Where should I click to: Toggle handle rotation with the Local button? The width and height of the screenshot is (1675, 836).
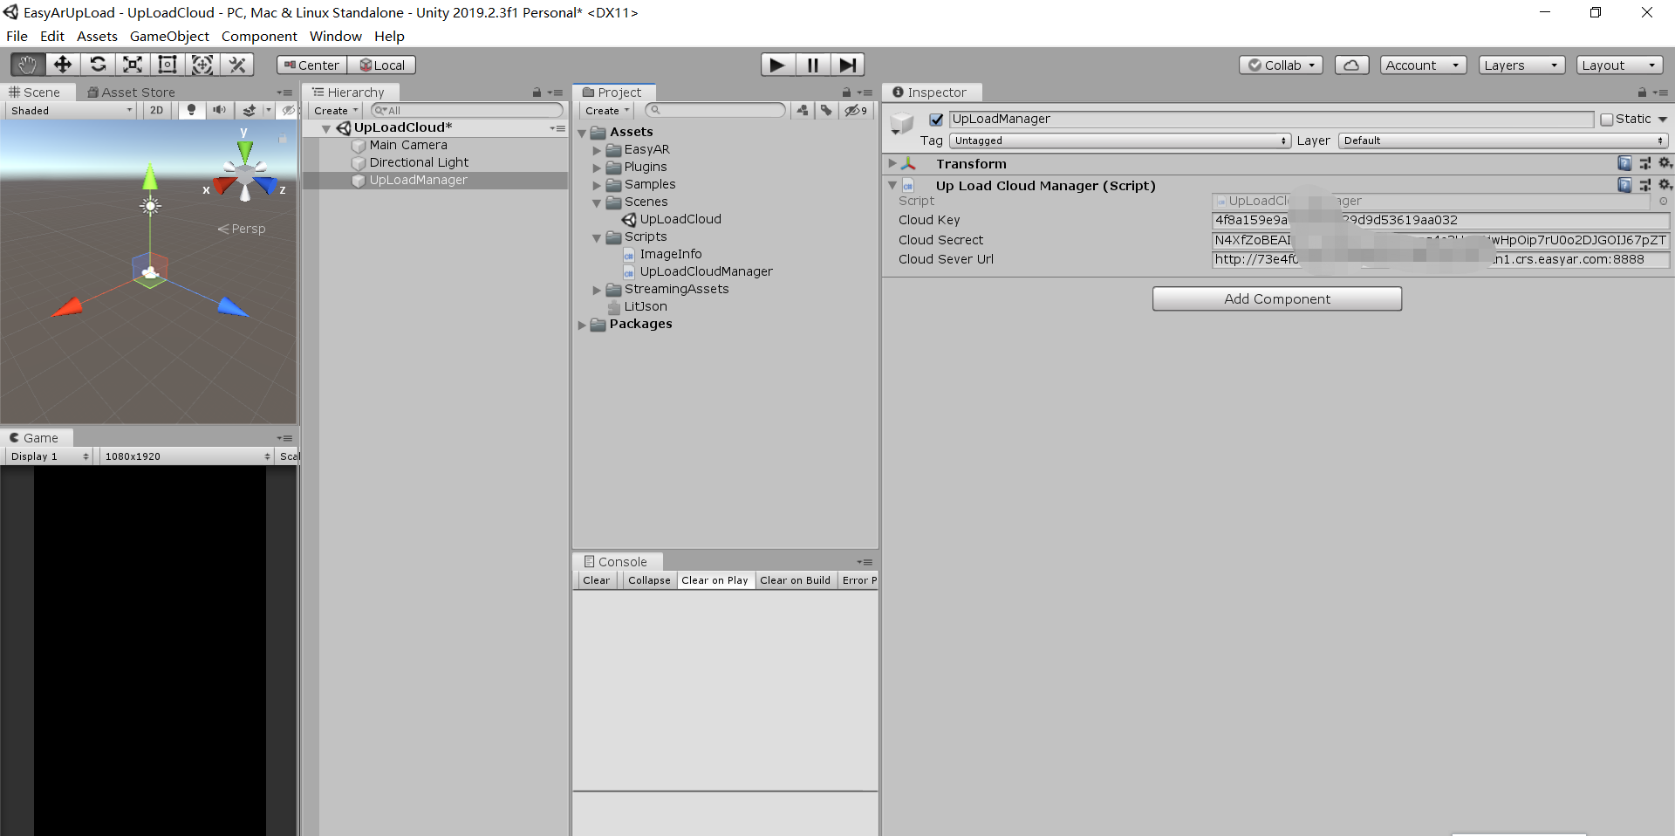click(x=382, y=65)
